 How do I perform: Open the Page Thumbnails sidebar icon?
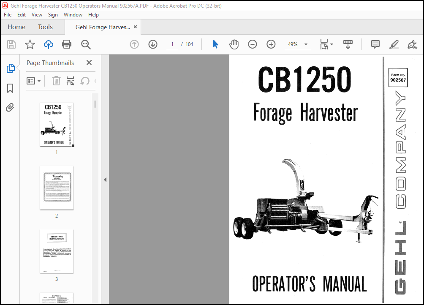pyautogui.click(x=10, y=68)
